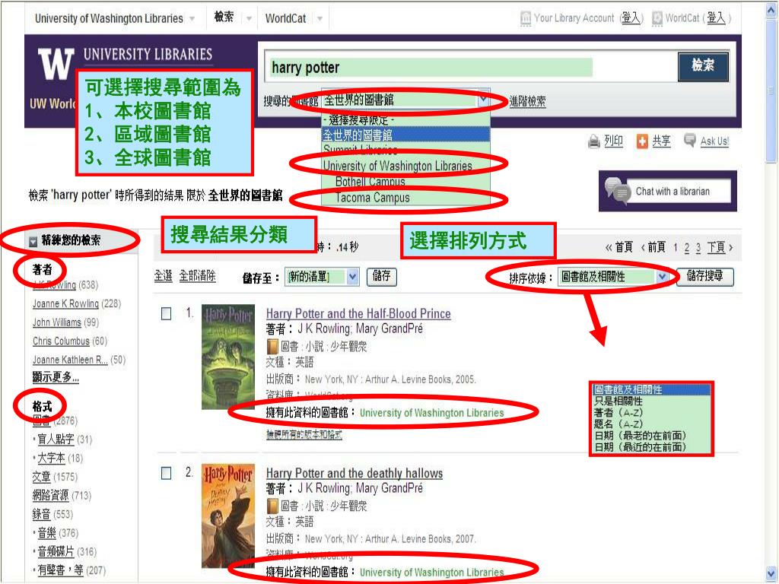Screen dimensions: 779x584
Task: Select 全世界的圖書館 option in scope list
Action: point(406,135)
